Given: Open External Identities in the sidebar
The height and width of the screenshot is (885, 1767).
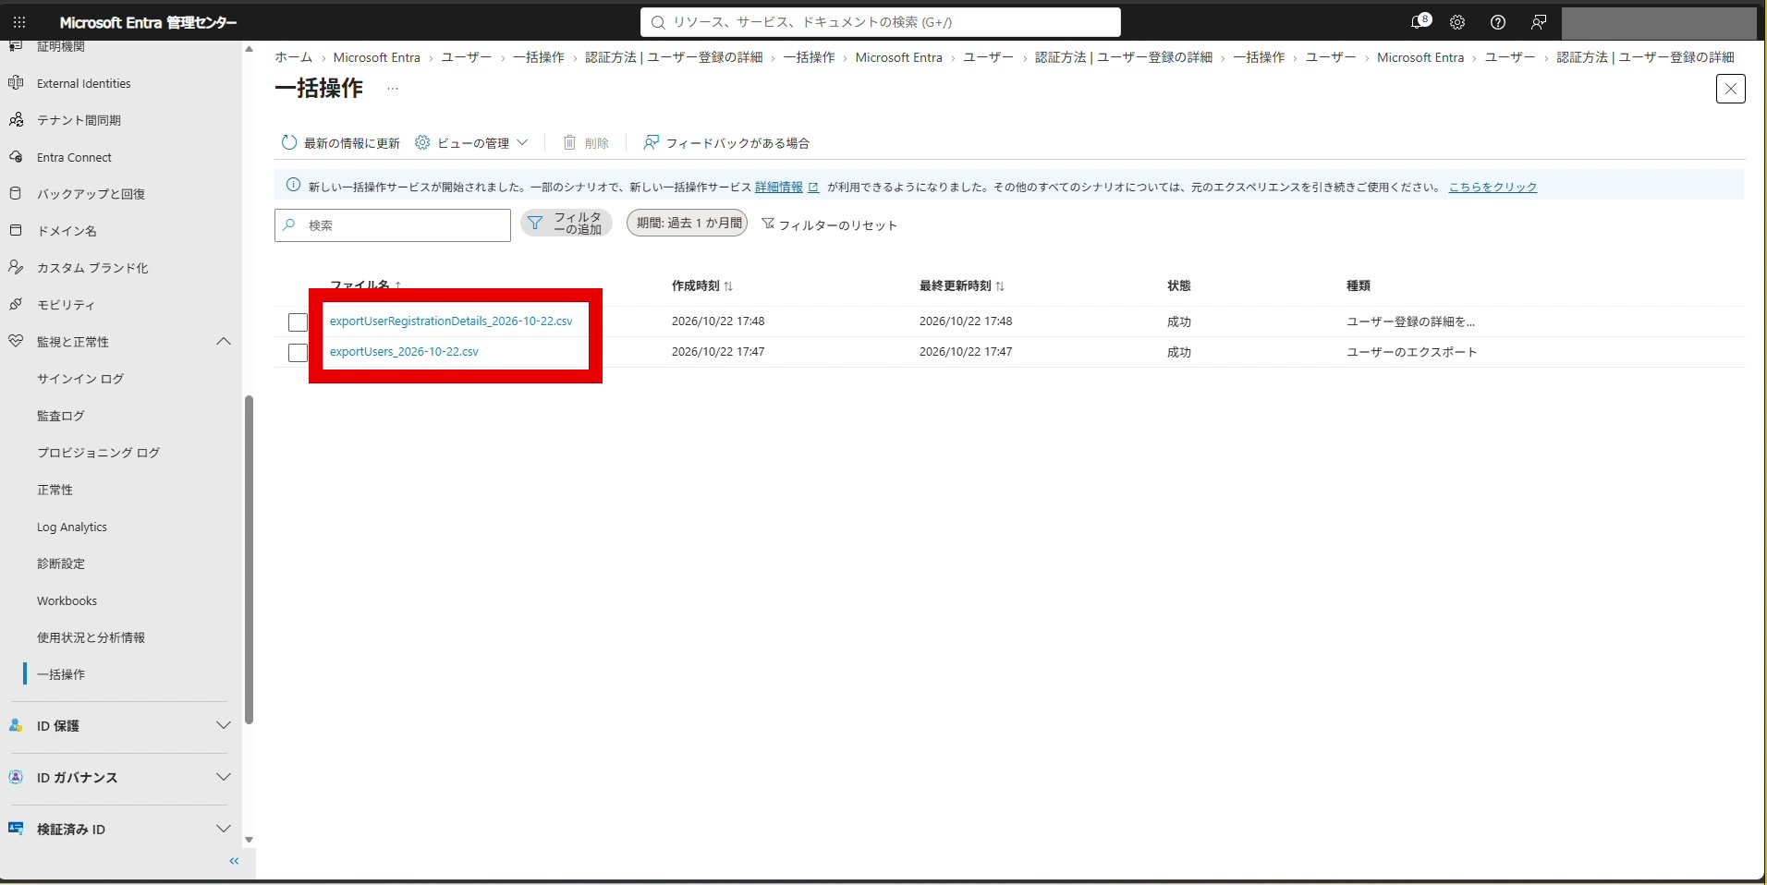Looking at the screenshot, I should tap(83, 83).
